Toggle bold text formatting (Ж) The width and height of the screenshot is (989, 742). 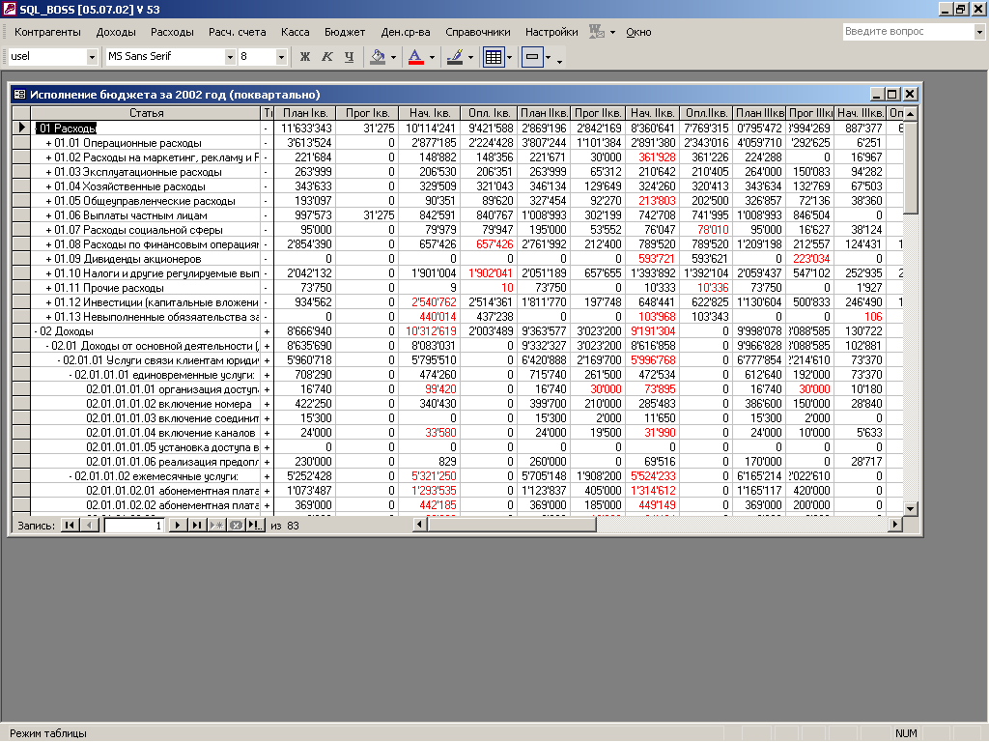click(305, 57)
